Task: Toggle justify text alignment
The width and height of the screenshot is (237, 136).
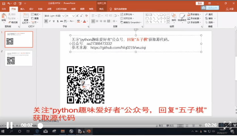Action: (x=105, y=21)
